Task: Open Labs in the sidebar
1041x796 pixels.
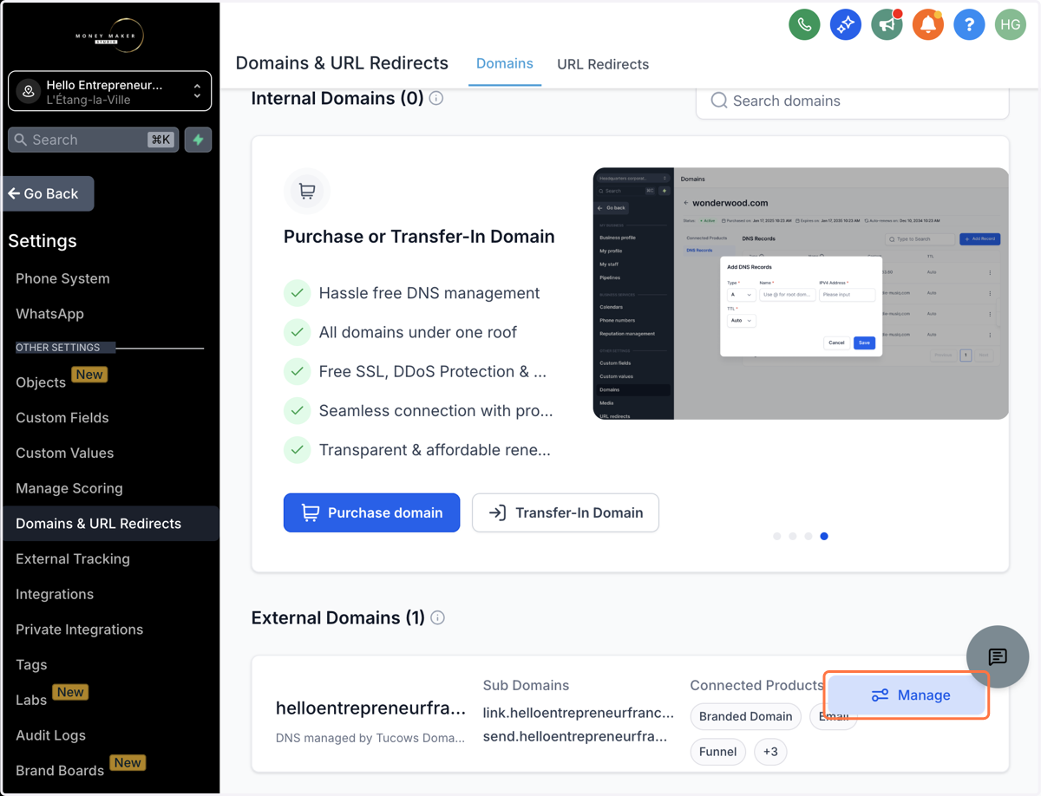Action: [x=31, y=700]
